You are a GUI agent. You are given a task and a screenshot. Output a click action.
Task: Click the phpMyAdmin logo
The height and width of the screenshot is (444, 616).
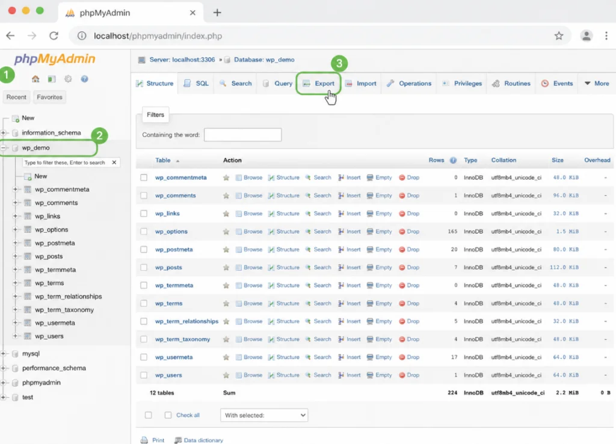click(55, 59)
